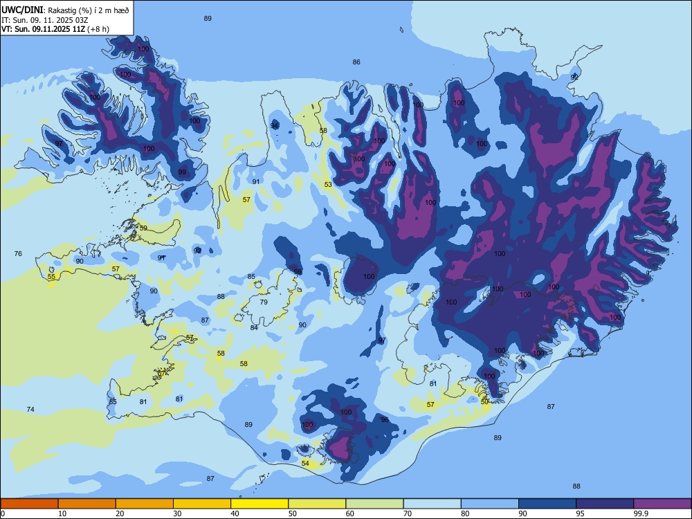
Task: Click the 'UWC/DINI' title text
Action: (x=22, y=10)
